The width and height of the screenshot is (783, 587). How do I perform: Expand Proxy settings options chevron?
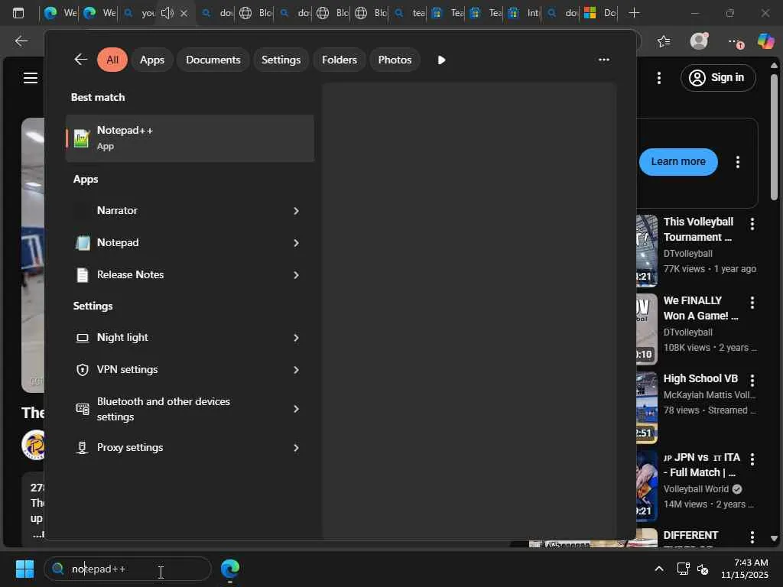point(296,448)
